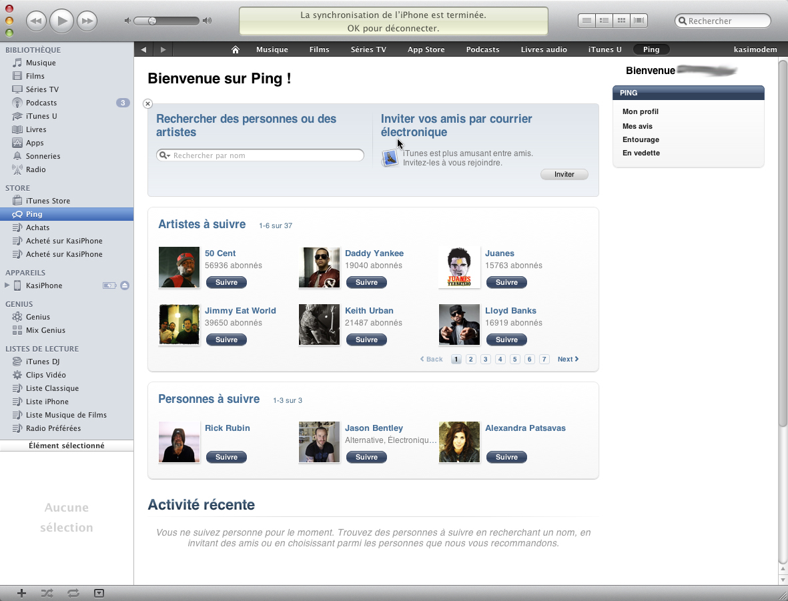This screenshot has width=788, height=601.
Task: Open kasimodem account menu
Action: coord(755,49)
